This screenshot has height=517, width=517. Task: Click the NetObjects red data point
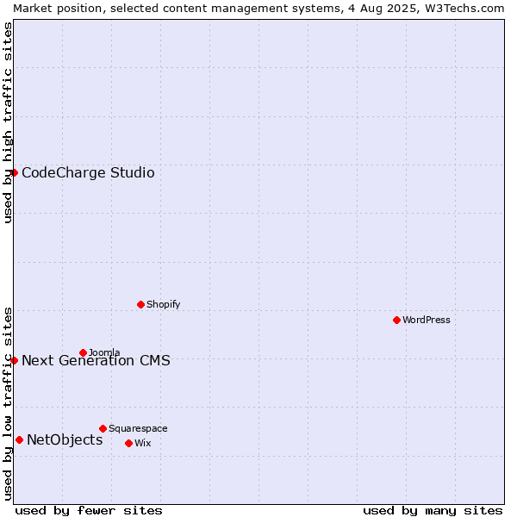(x=20, y=439)
